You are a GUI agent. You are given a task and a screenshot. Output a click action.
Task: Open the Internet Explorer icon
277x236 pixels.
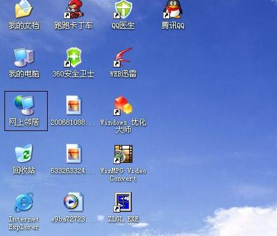[x=24, y=202]
